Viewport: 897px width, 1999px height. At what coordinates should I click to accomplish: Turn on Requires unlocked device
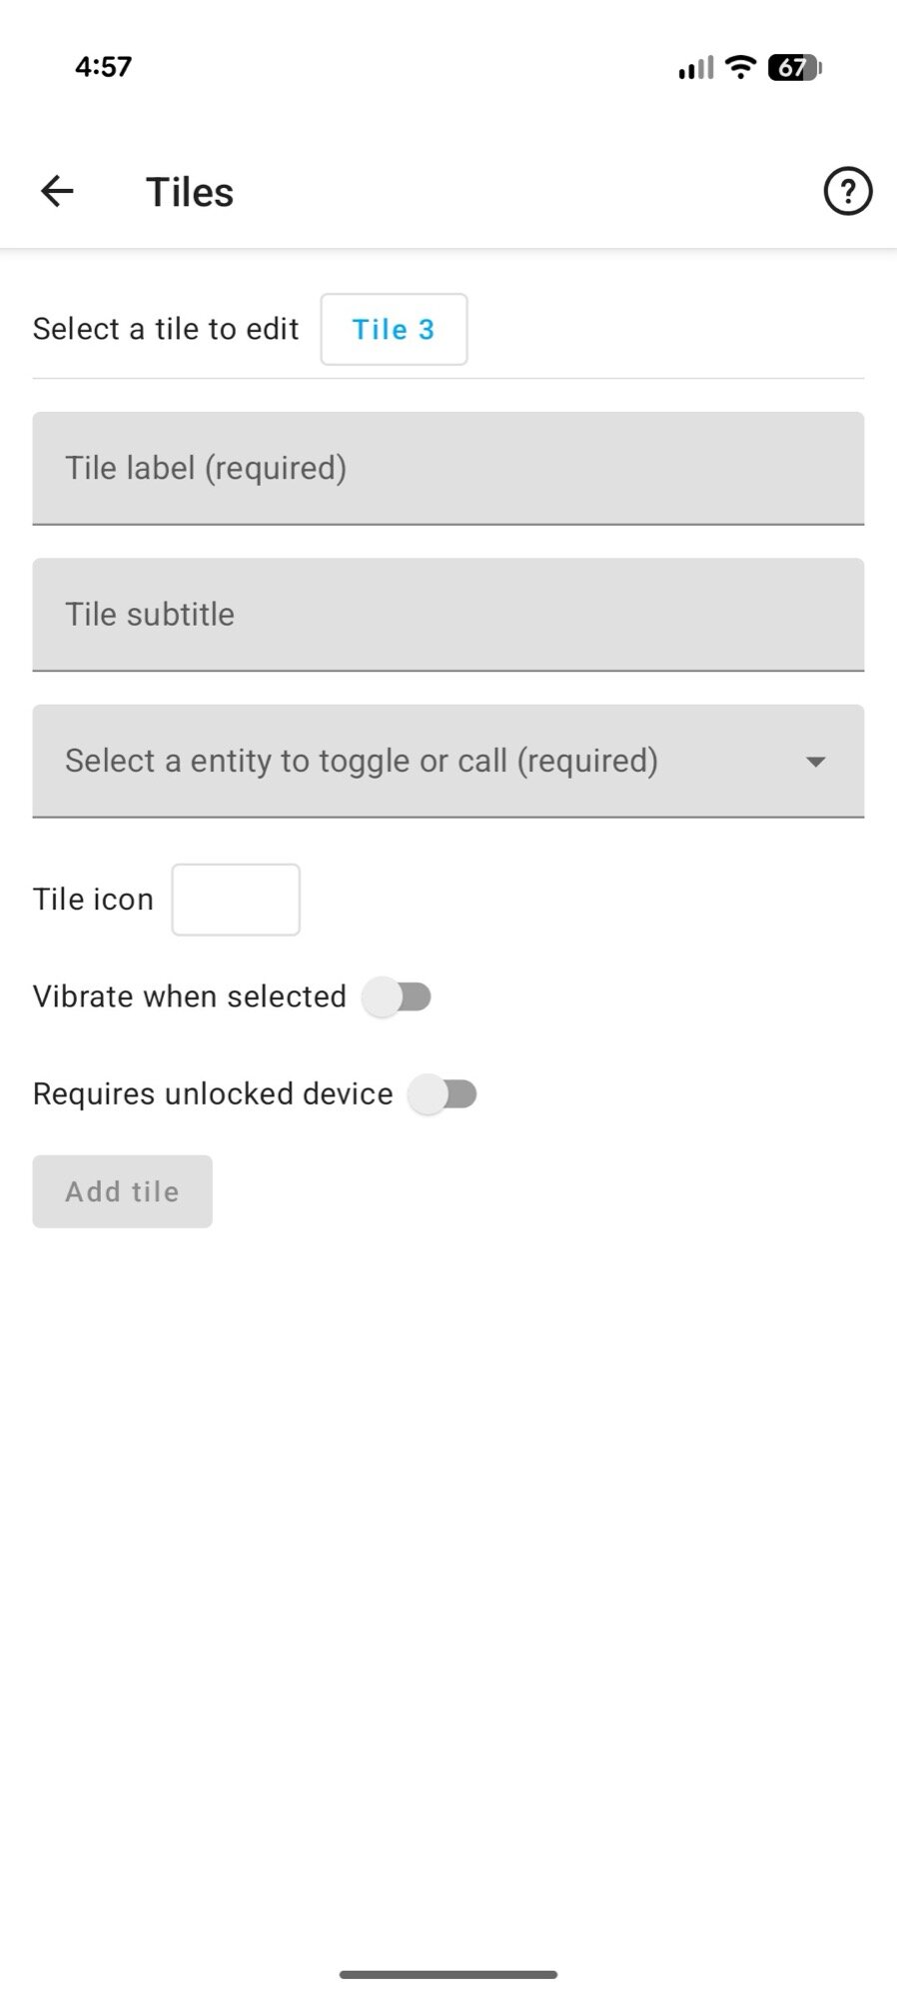(x=444, y=1093)
